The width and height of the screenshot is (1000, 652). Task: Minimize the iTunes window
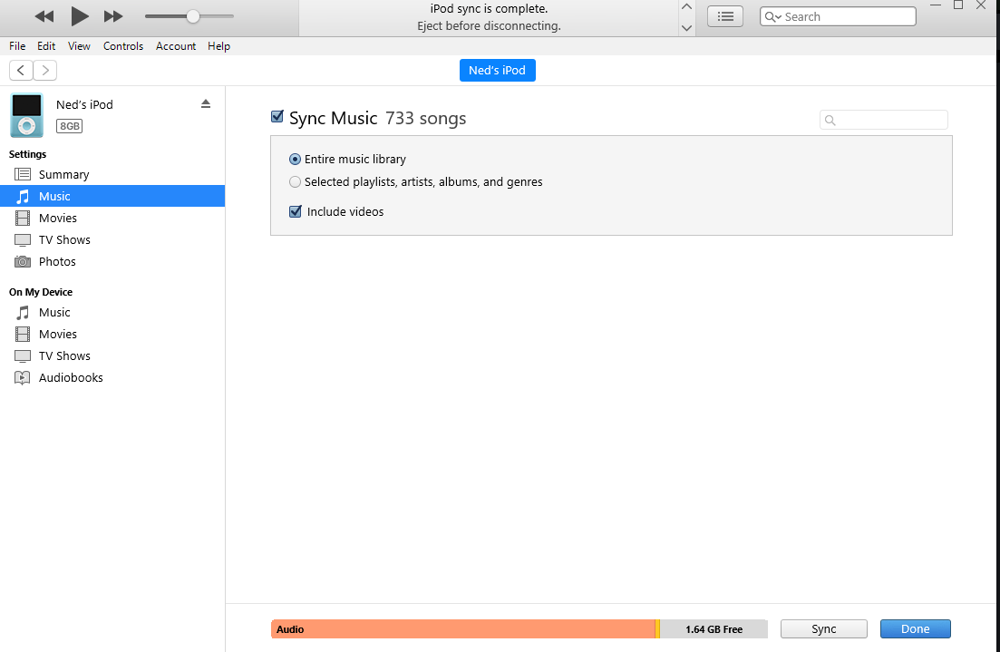click(936, 5)
